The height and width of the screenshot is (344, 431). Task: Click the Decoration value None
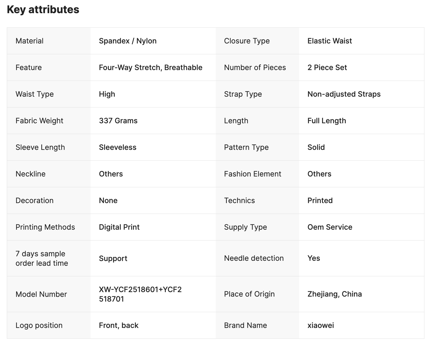(x=108, y=200)
